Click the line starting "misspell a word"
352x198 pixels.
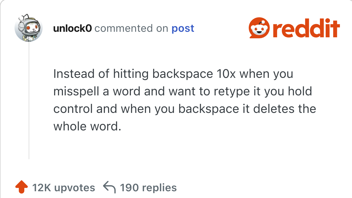(183, 91)
